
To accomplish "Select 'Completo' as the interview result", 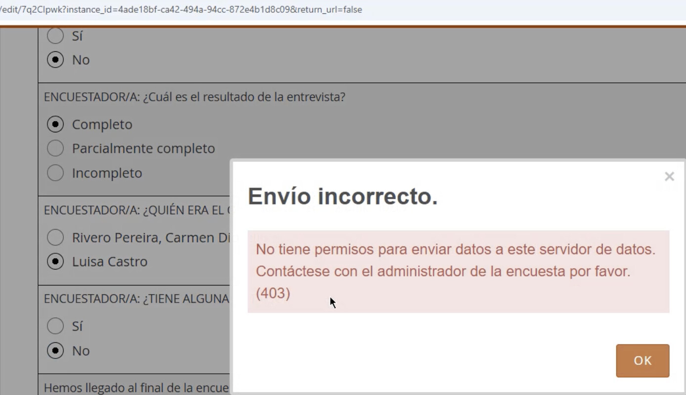I will coord(55,124).
